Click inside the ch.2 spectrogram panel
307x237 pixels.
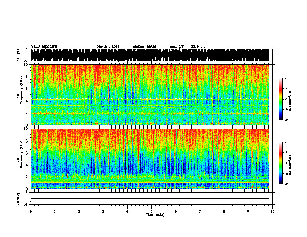150,159
